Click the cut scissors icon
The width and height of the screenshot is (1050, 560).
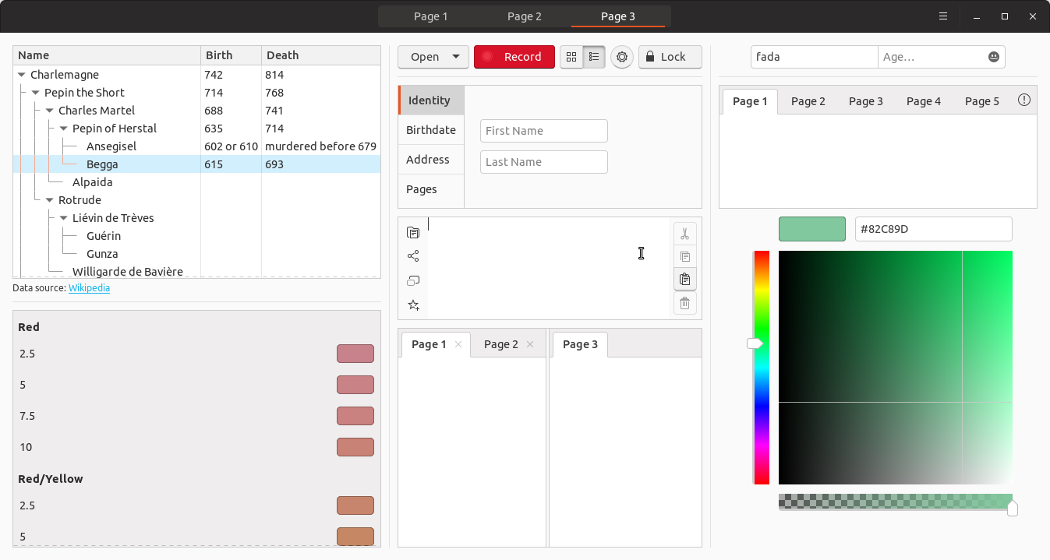click(x=684, y=234)
